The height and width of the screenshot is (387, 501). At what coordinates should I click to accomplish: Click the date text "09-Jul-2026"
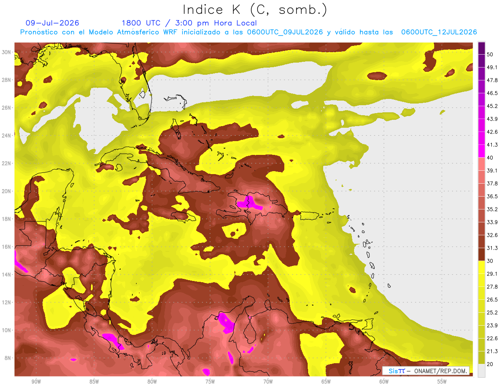click(53, 23)
